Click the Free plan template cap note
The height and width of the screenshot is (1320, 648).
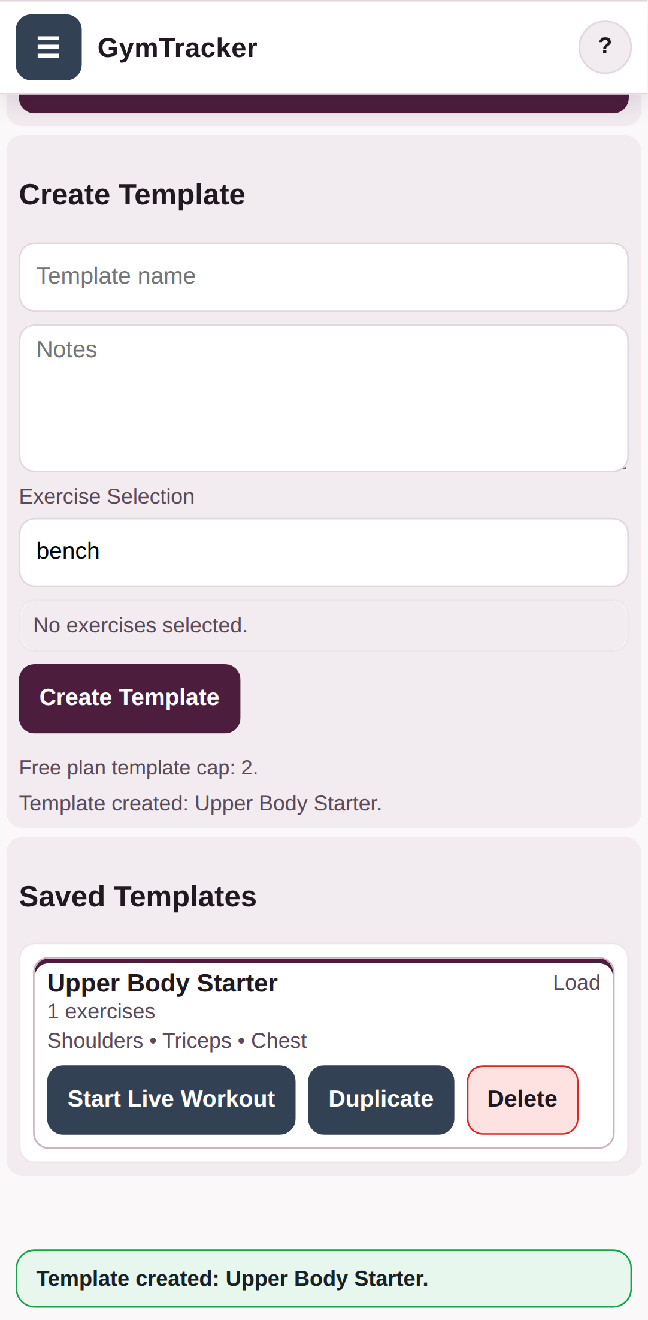pos(138,768)
